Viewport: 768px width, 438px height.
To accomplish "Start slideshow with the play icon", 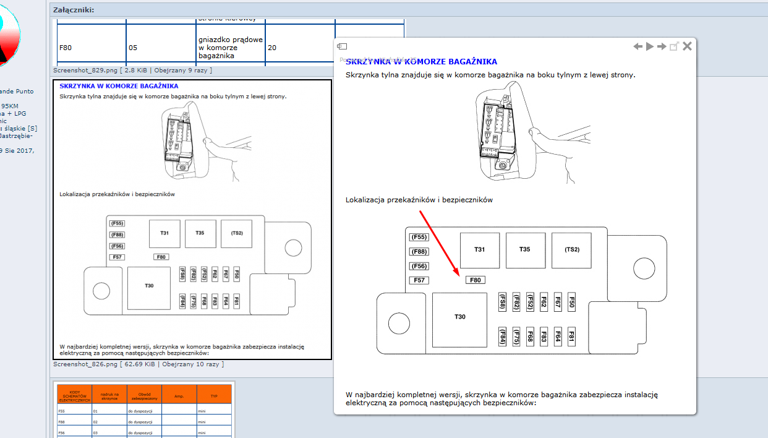I will point(650,46).
